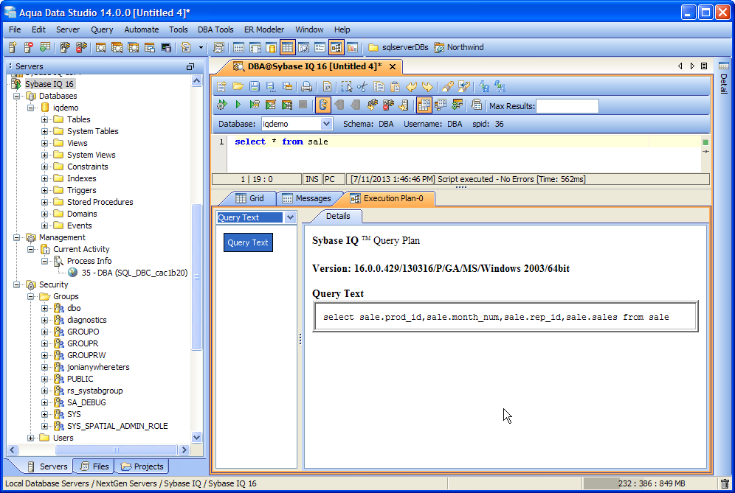Expand the PUBLIC group

point(44,379)
